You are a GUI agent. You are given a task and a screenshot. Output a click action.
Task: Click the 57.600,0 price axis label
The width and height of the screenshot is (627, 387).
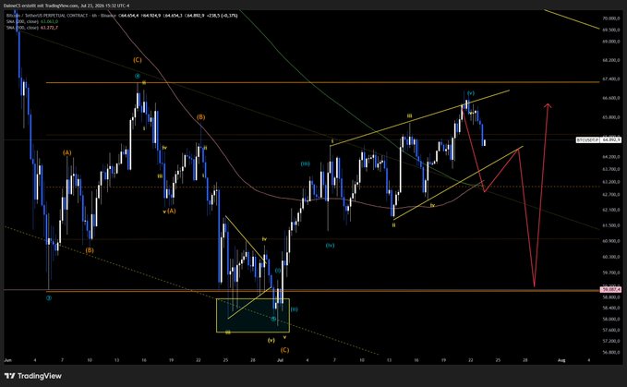tap(611, 331)
